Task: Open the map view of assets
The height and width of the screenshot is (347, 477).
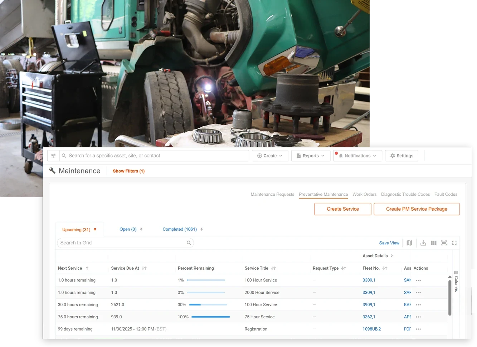Action: pyautogui.click(x=409, y=243)
